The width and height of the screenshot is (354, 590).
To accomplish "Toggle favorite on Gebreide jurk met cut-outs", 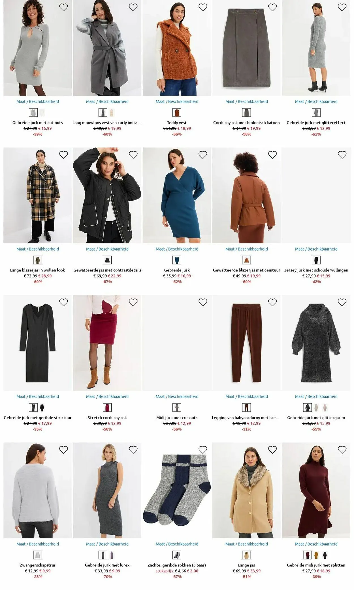I will pyautogui.click(x=63, y=7).
